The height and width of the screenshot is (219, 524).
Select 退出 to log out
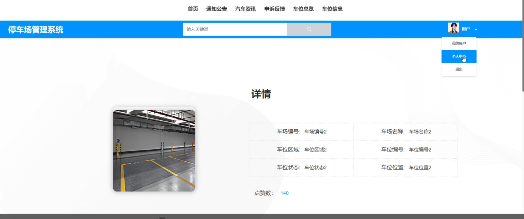[459, 69]
